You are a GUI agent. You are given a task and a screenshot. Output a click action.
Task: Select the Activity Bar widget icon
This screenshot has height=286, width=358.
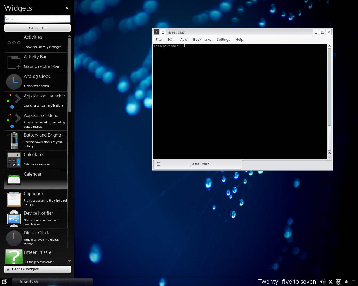coord(14,62)
